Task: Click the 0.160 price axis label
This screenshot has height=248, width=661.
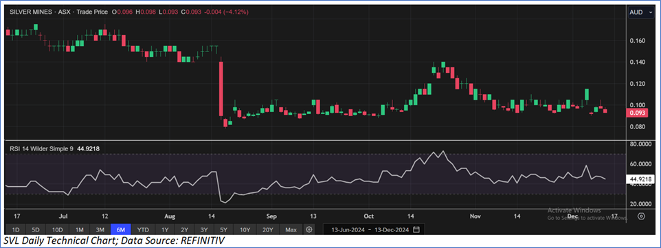Action: coord(638,41)
